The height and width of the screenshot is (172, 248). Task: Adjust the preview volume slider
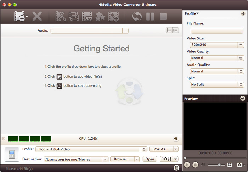pyautogui.click(x=219, y=165)
